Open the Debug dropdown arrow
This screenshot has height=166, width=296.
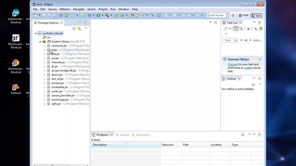point(93,15)
